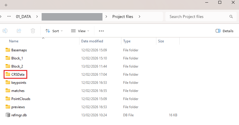Click the rename icon in toolbar

pos(5,31)
